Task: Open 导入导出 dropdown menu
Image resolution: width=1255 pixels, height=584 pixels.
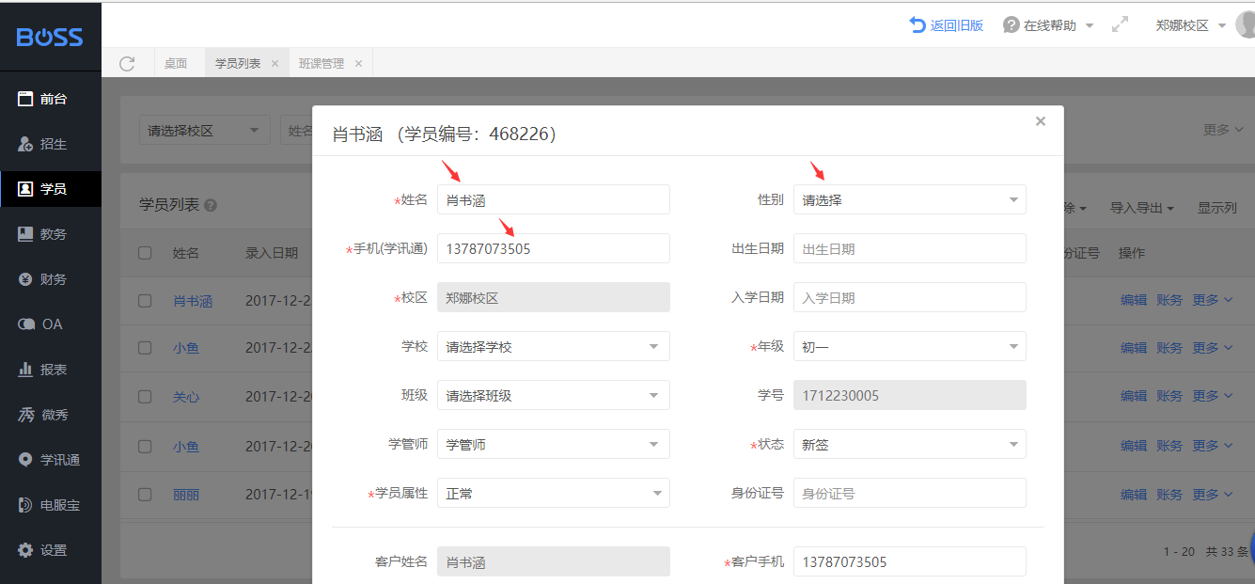Action: click(x=1141, y=208)
